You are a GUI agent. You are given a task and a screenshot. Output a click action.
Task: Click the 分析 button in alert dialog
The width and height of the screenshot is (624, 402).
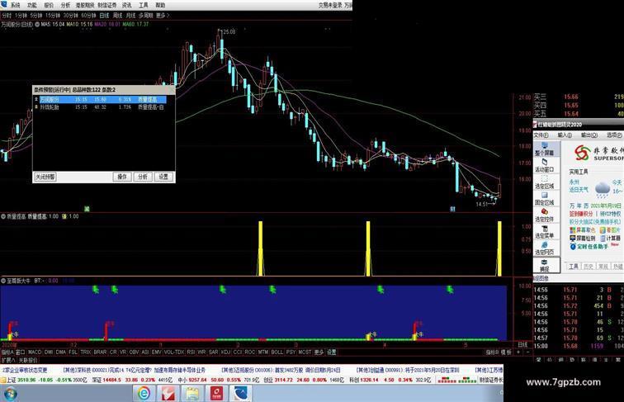(143, 177)
